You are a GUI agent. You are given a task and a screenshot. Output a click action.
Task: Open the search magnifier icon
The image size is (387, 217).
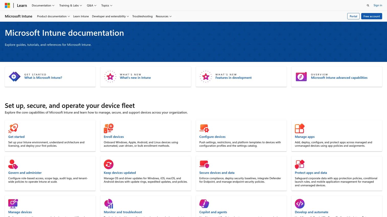click(368, 5)
